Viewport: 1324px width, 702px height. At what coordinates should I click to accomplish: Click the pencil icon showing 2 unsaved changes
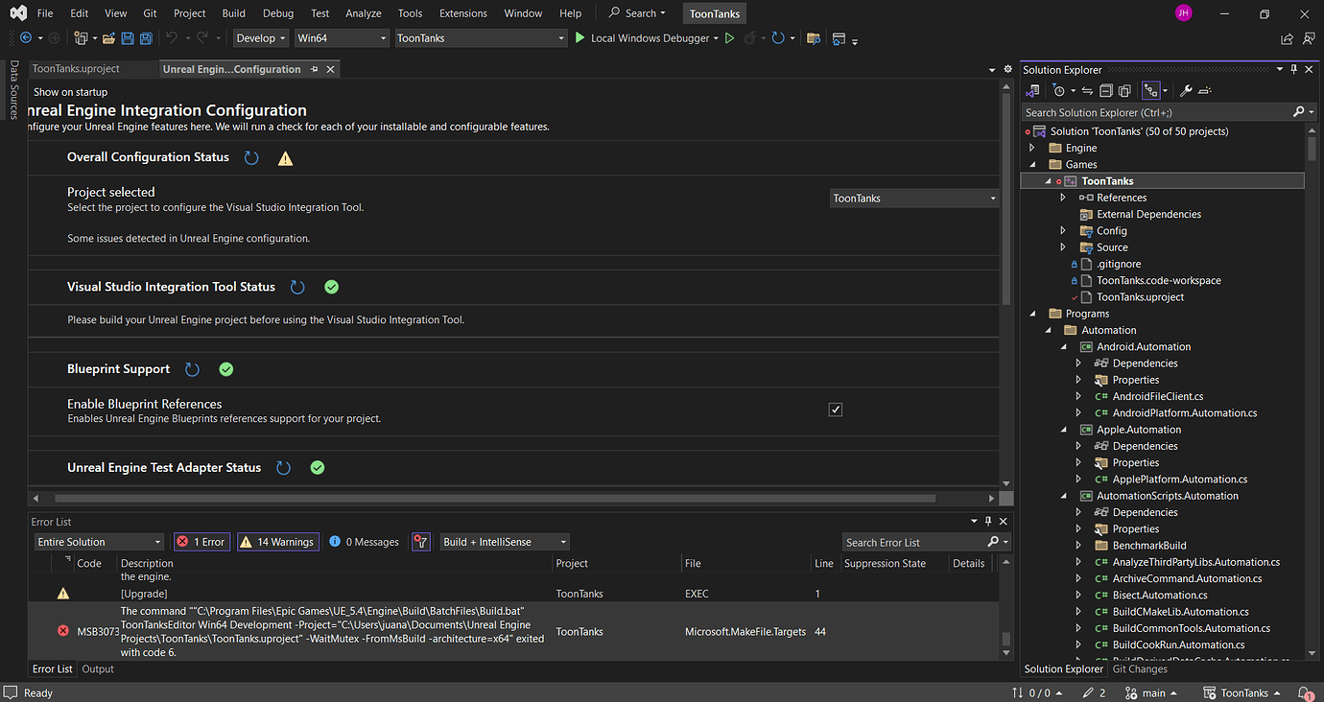[x=1094, y=692]
